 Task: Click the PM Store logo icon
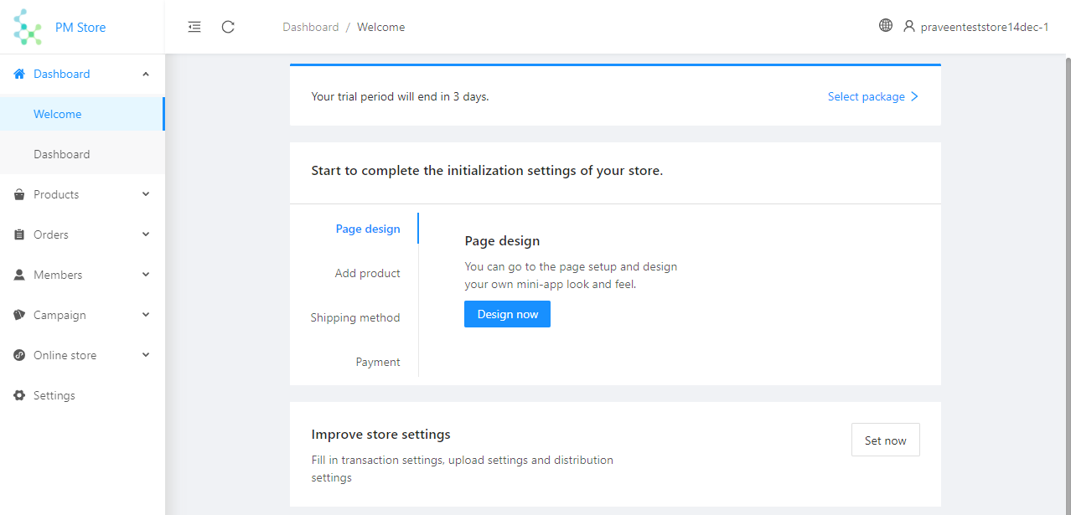(28, 27)
